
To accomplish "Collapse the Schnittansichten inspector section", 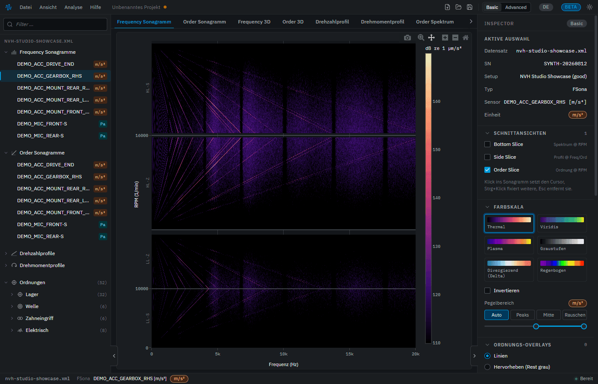I will point(487,133).
